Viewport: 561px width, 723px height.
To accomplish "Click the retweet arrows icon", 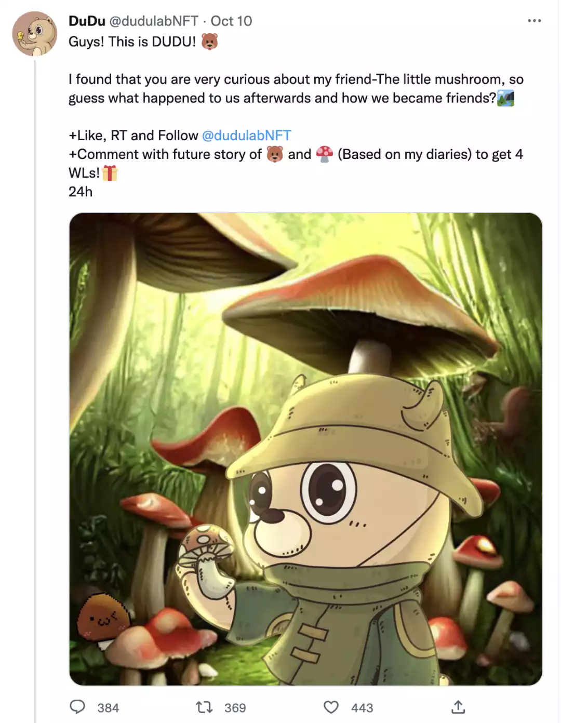I will tap(204, 707).
